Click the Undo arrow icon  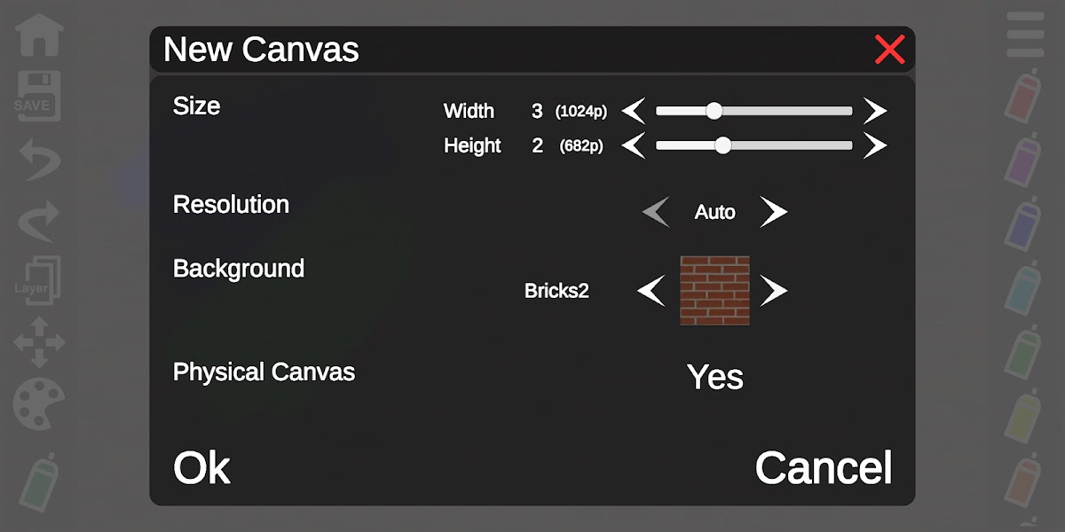click(x=39, y=160)
